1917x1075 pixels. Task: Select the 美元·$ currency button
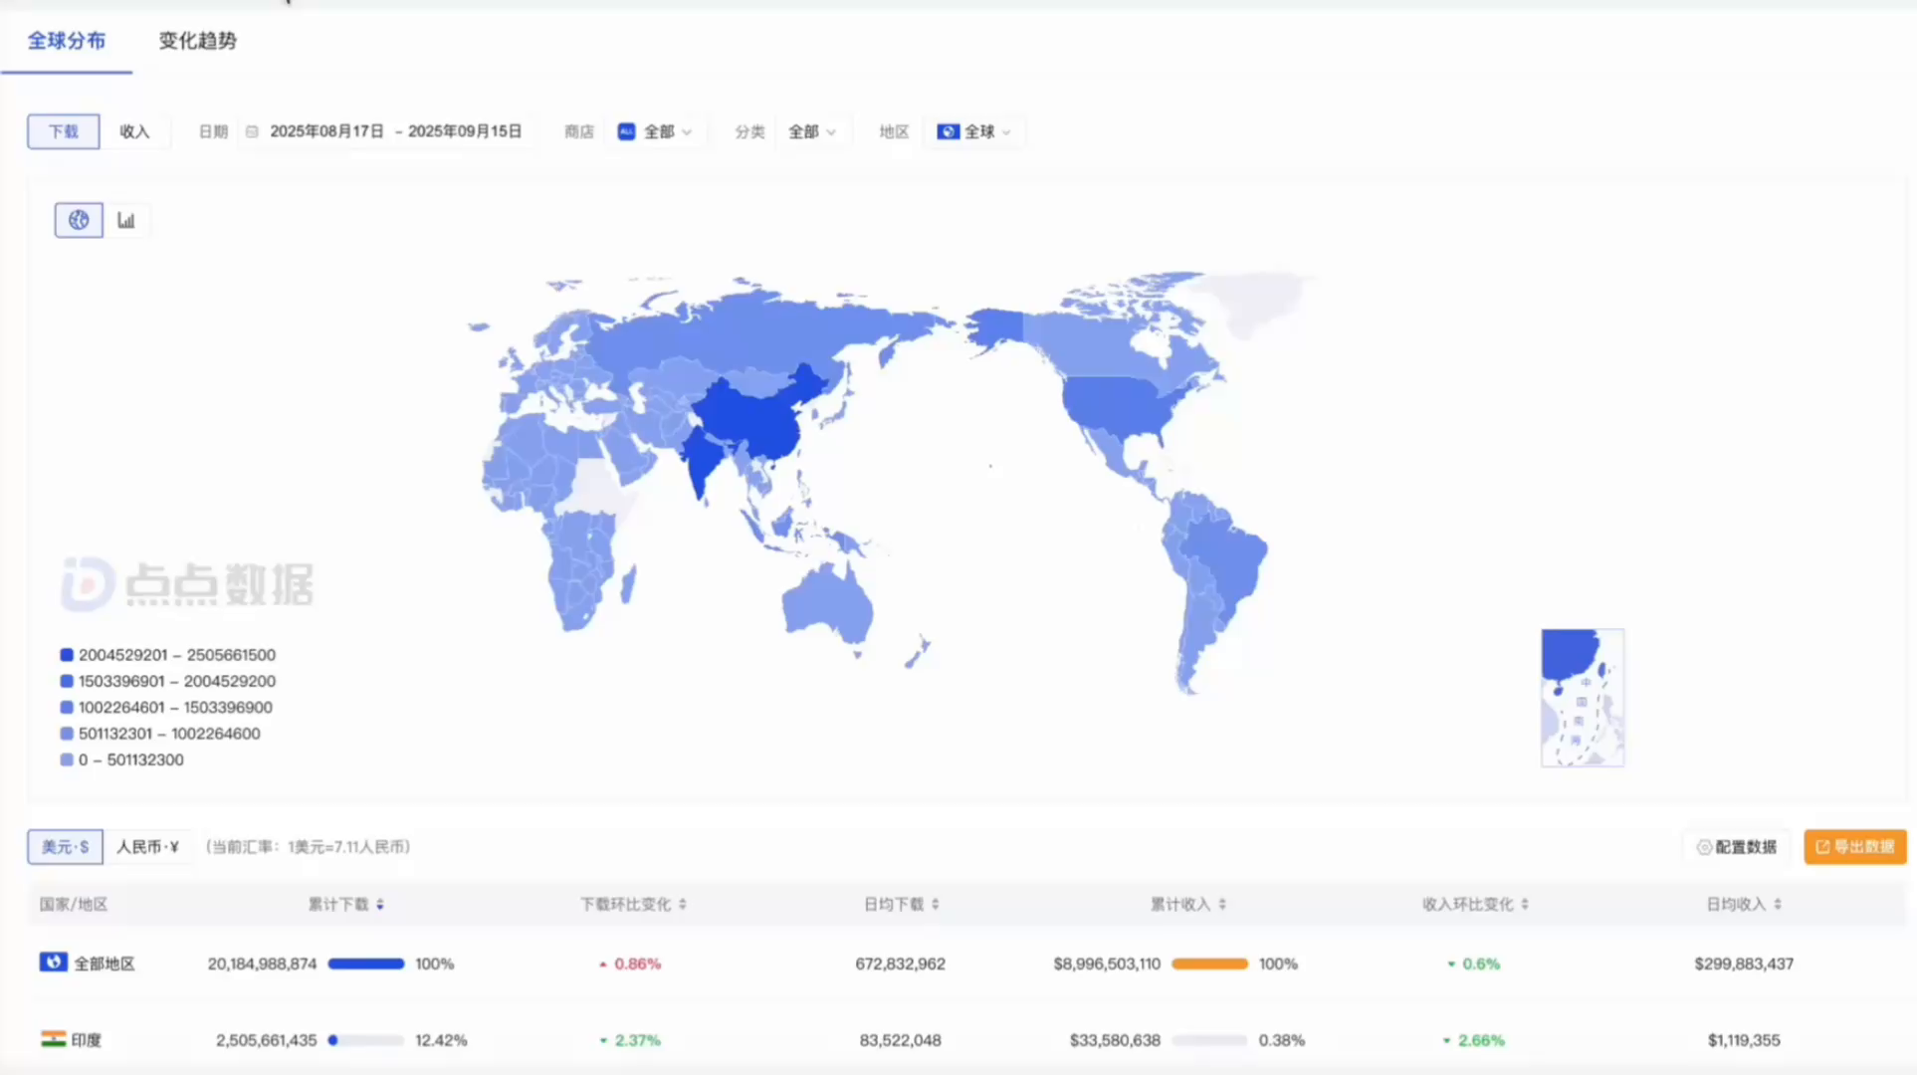(x=65, y=847)
